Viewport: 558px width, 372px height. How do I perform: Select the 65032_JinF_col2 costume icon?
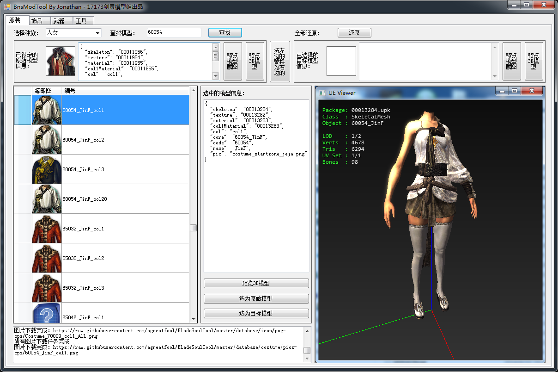click(47, 258)
